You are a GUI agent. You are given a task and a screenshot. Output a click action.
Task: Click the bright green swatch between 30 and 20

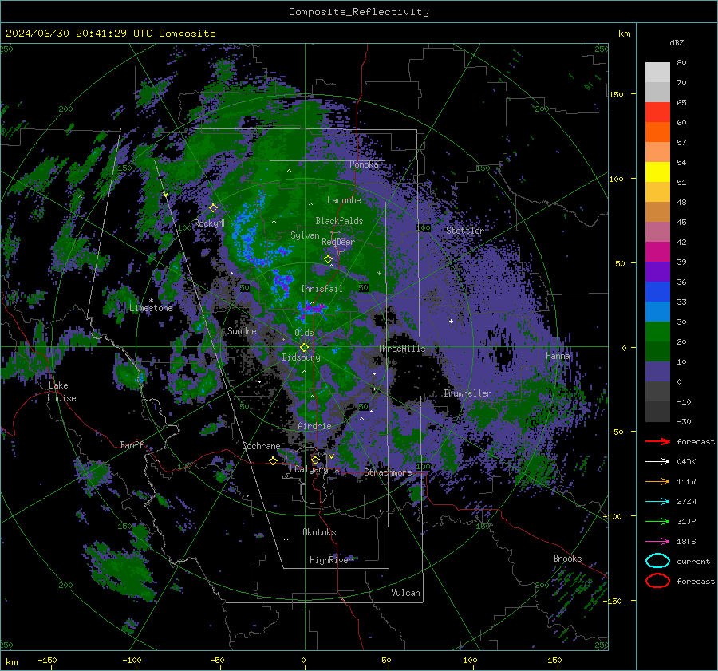click(x=657, y=332)
